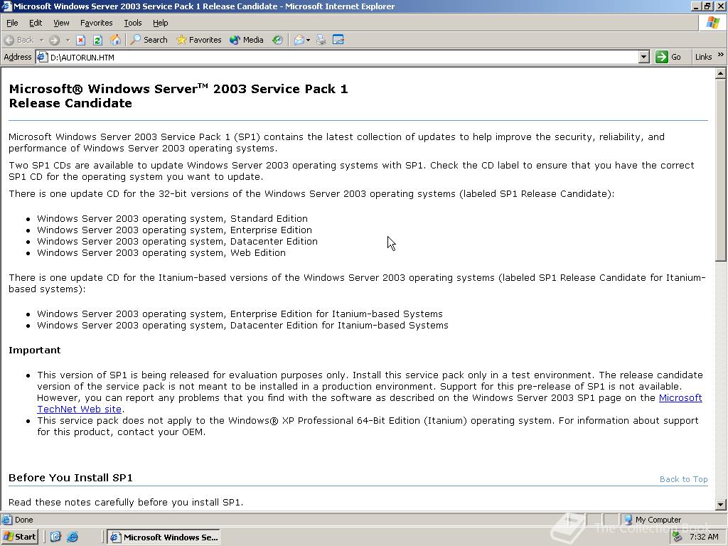Click the Enterprise Edition list item
Viewport: 728px width, 546px height.
coord(175,230)
